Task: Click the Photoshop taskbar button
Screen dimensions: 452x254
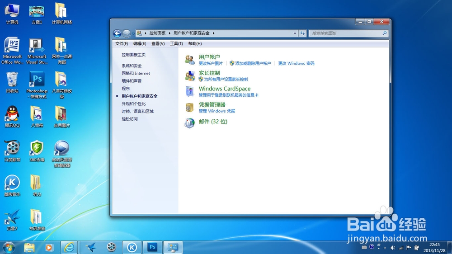Action: click(152, 247)
